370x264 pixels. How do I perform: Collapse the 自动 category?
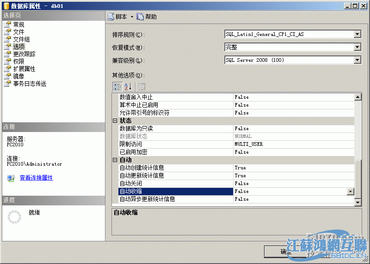[x=115, y=160]
